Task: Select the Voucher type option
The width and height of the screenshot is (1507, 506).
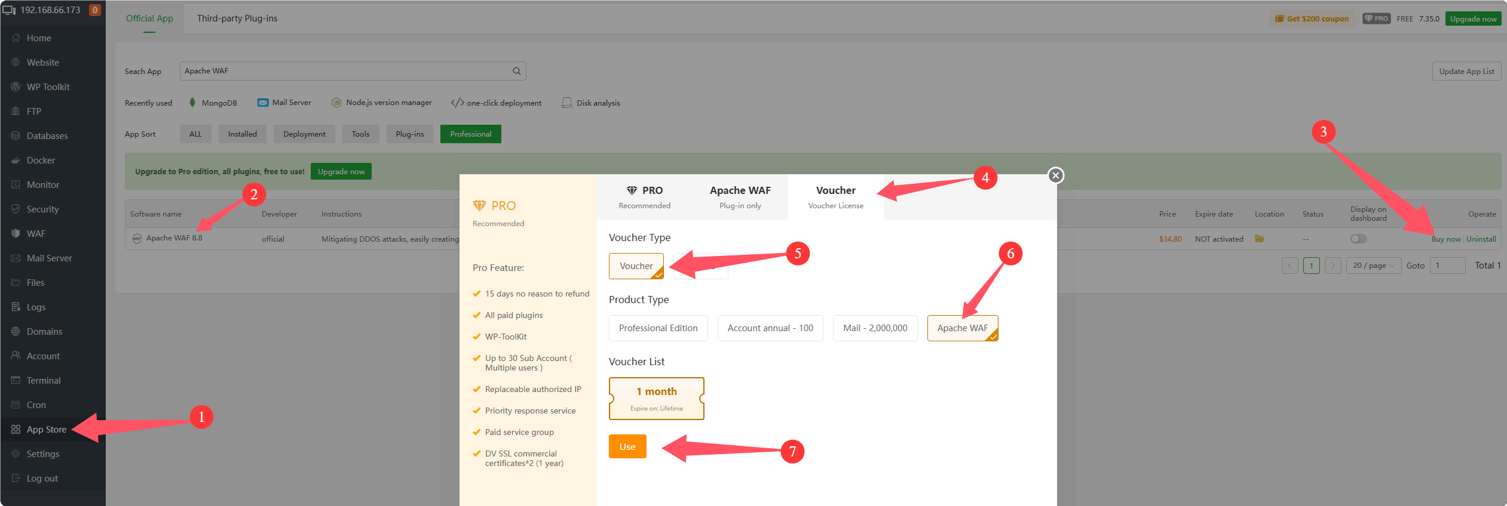Action: pyautogui.click(x=636, y=266)
